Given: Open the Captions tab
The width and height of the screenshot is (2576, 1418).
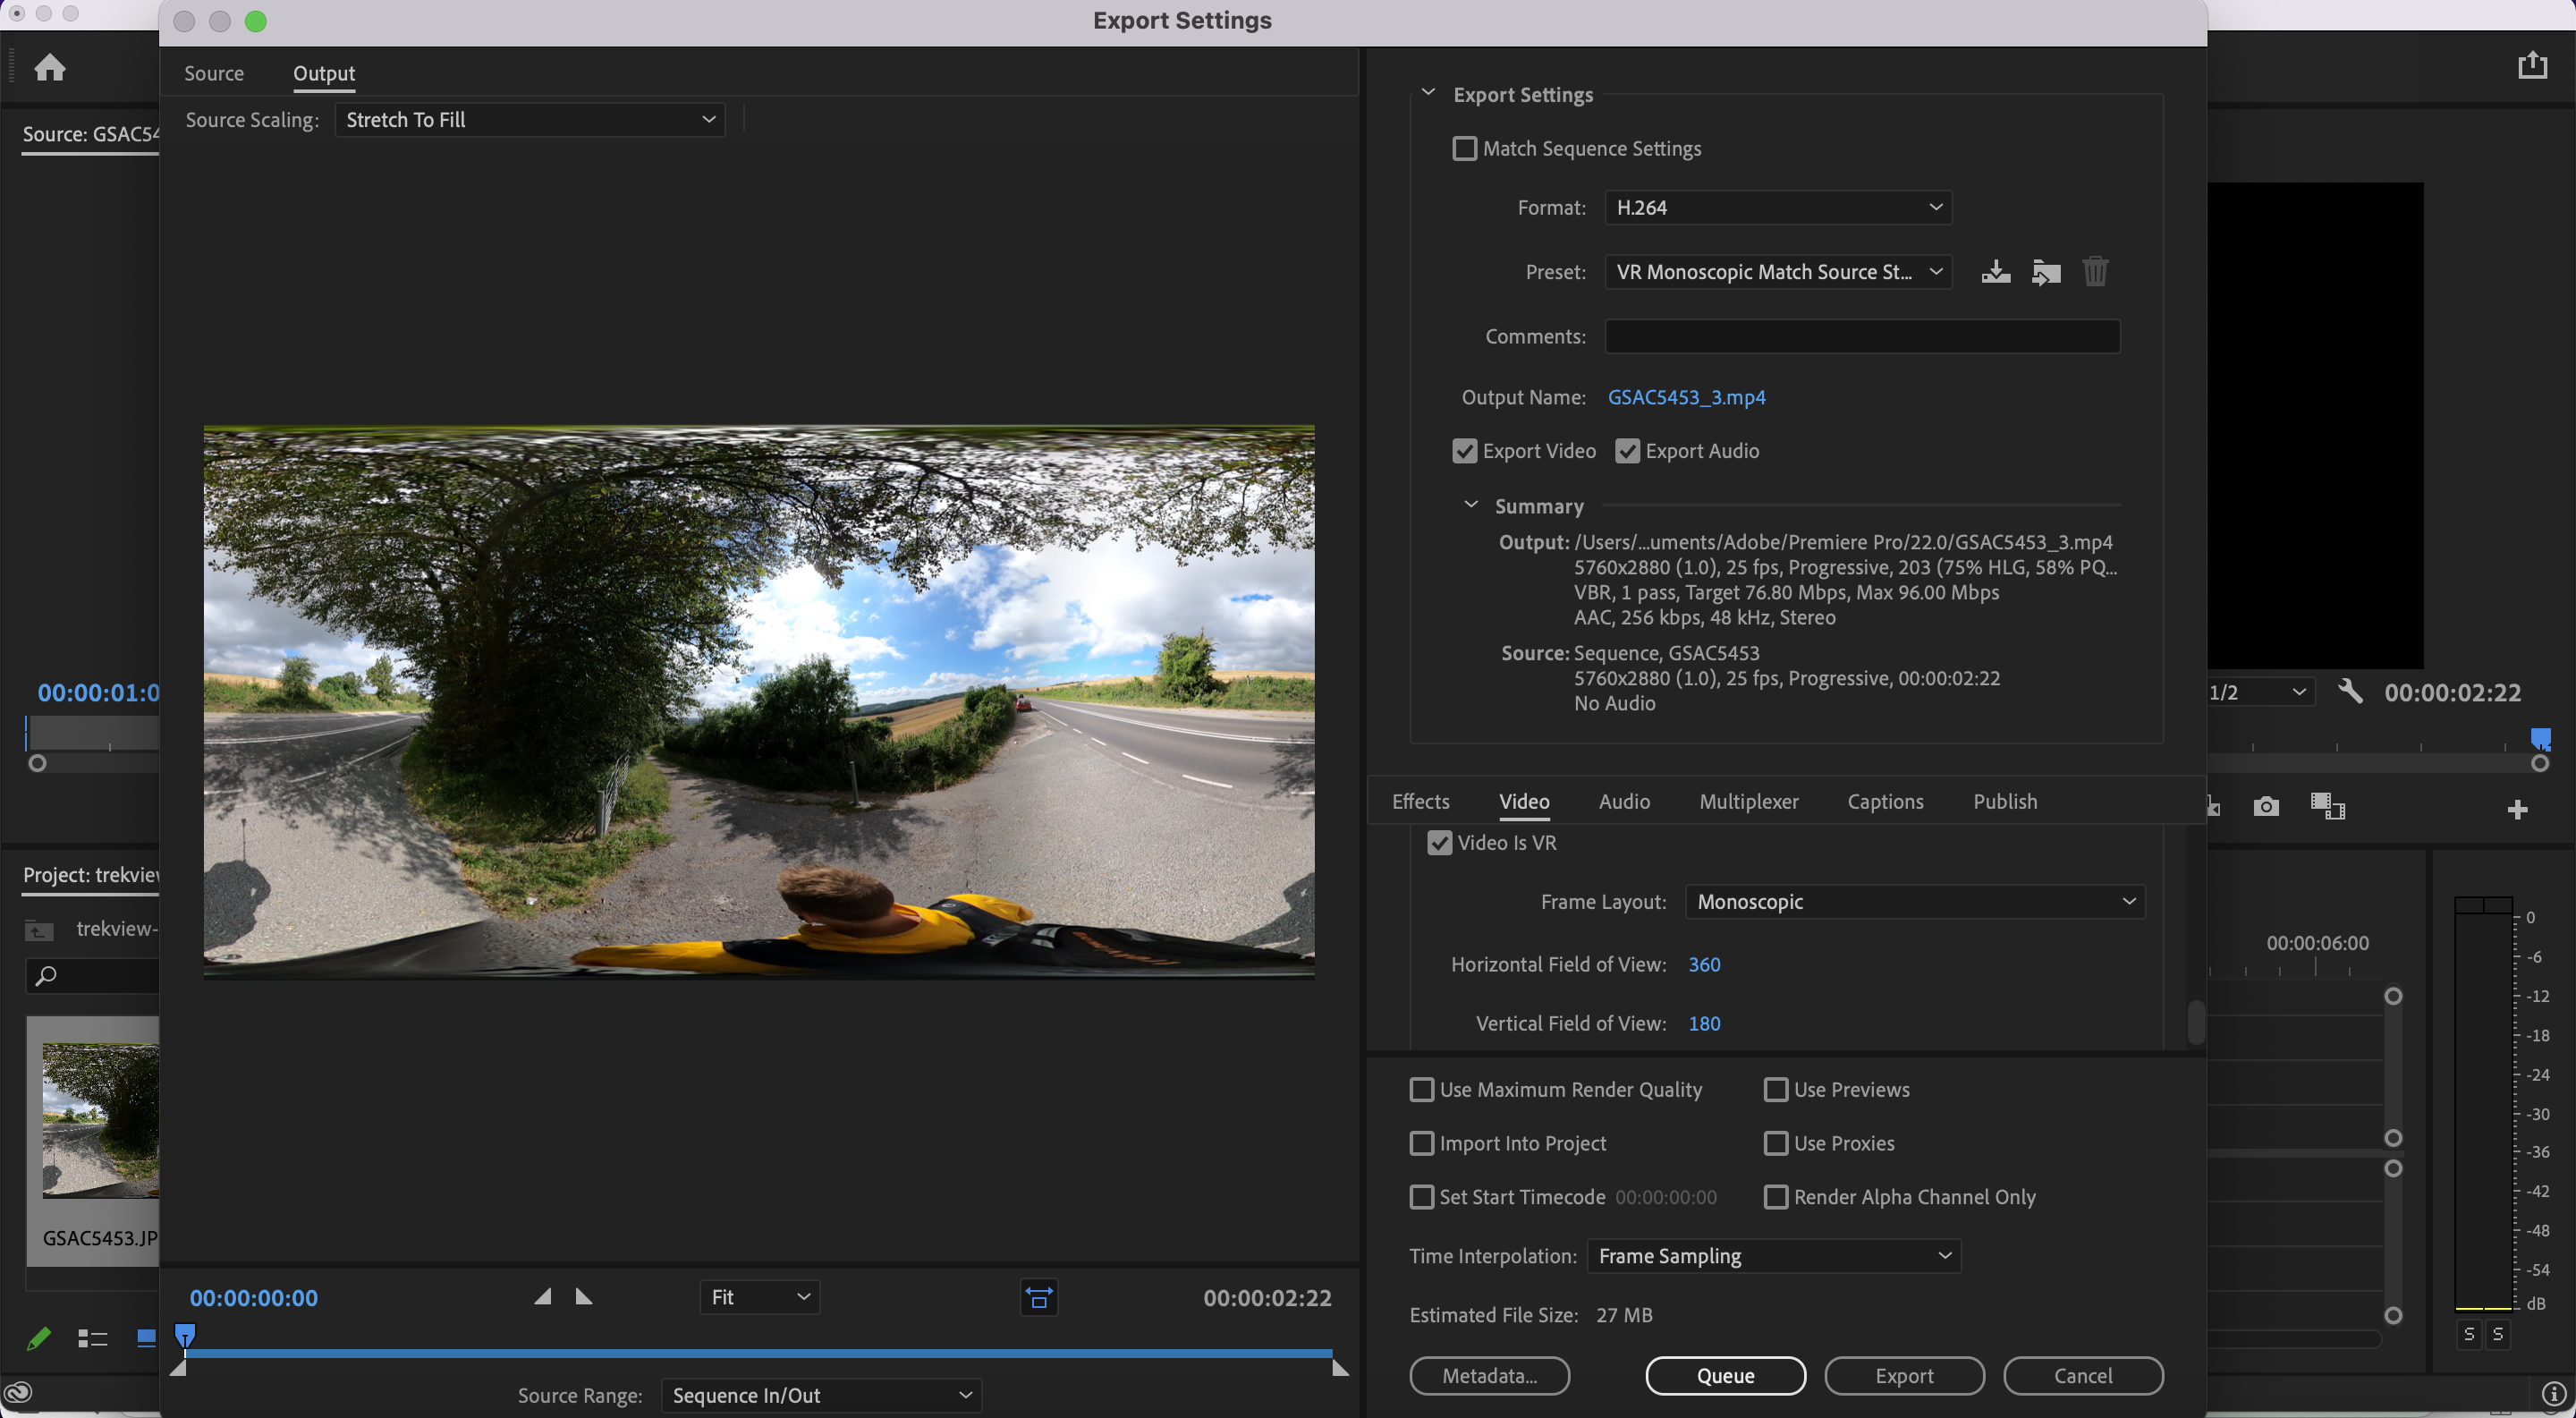Looking at the screenshot, I should click(x=1885, y=801).
